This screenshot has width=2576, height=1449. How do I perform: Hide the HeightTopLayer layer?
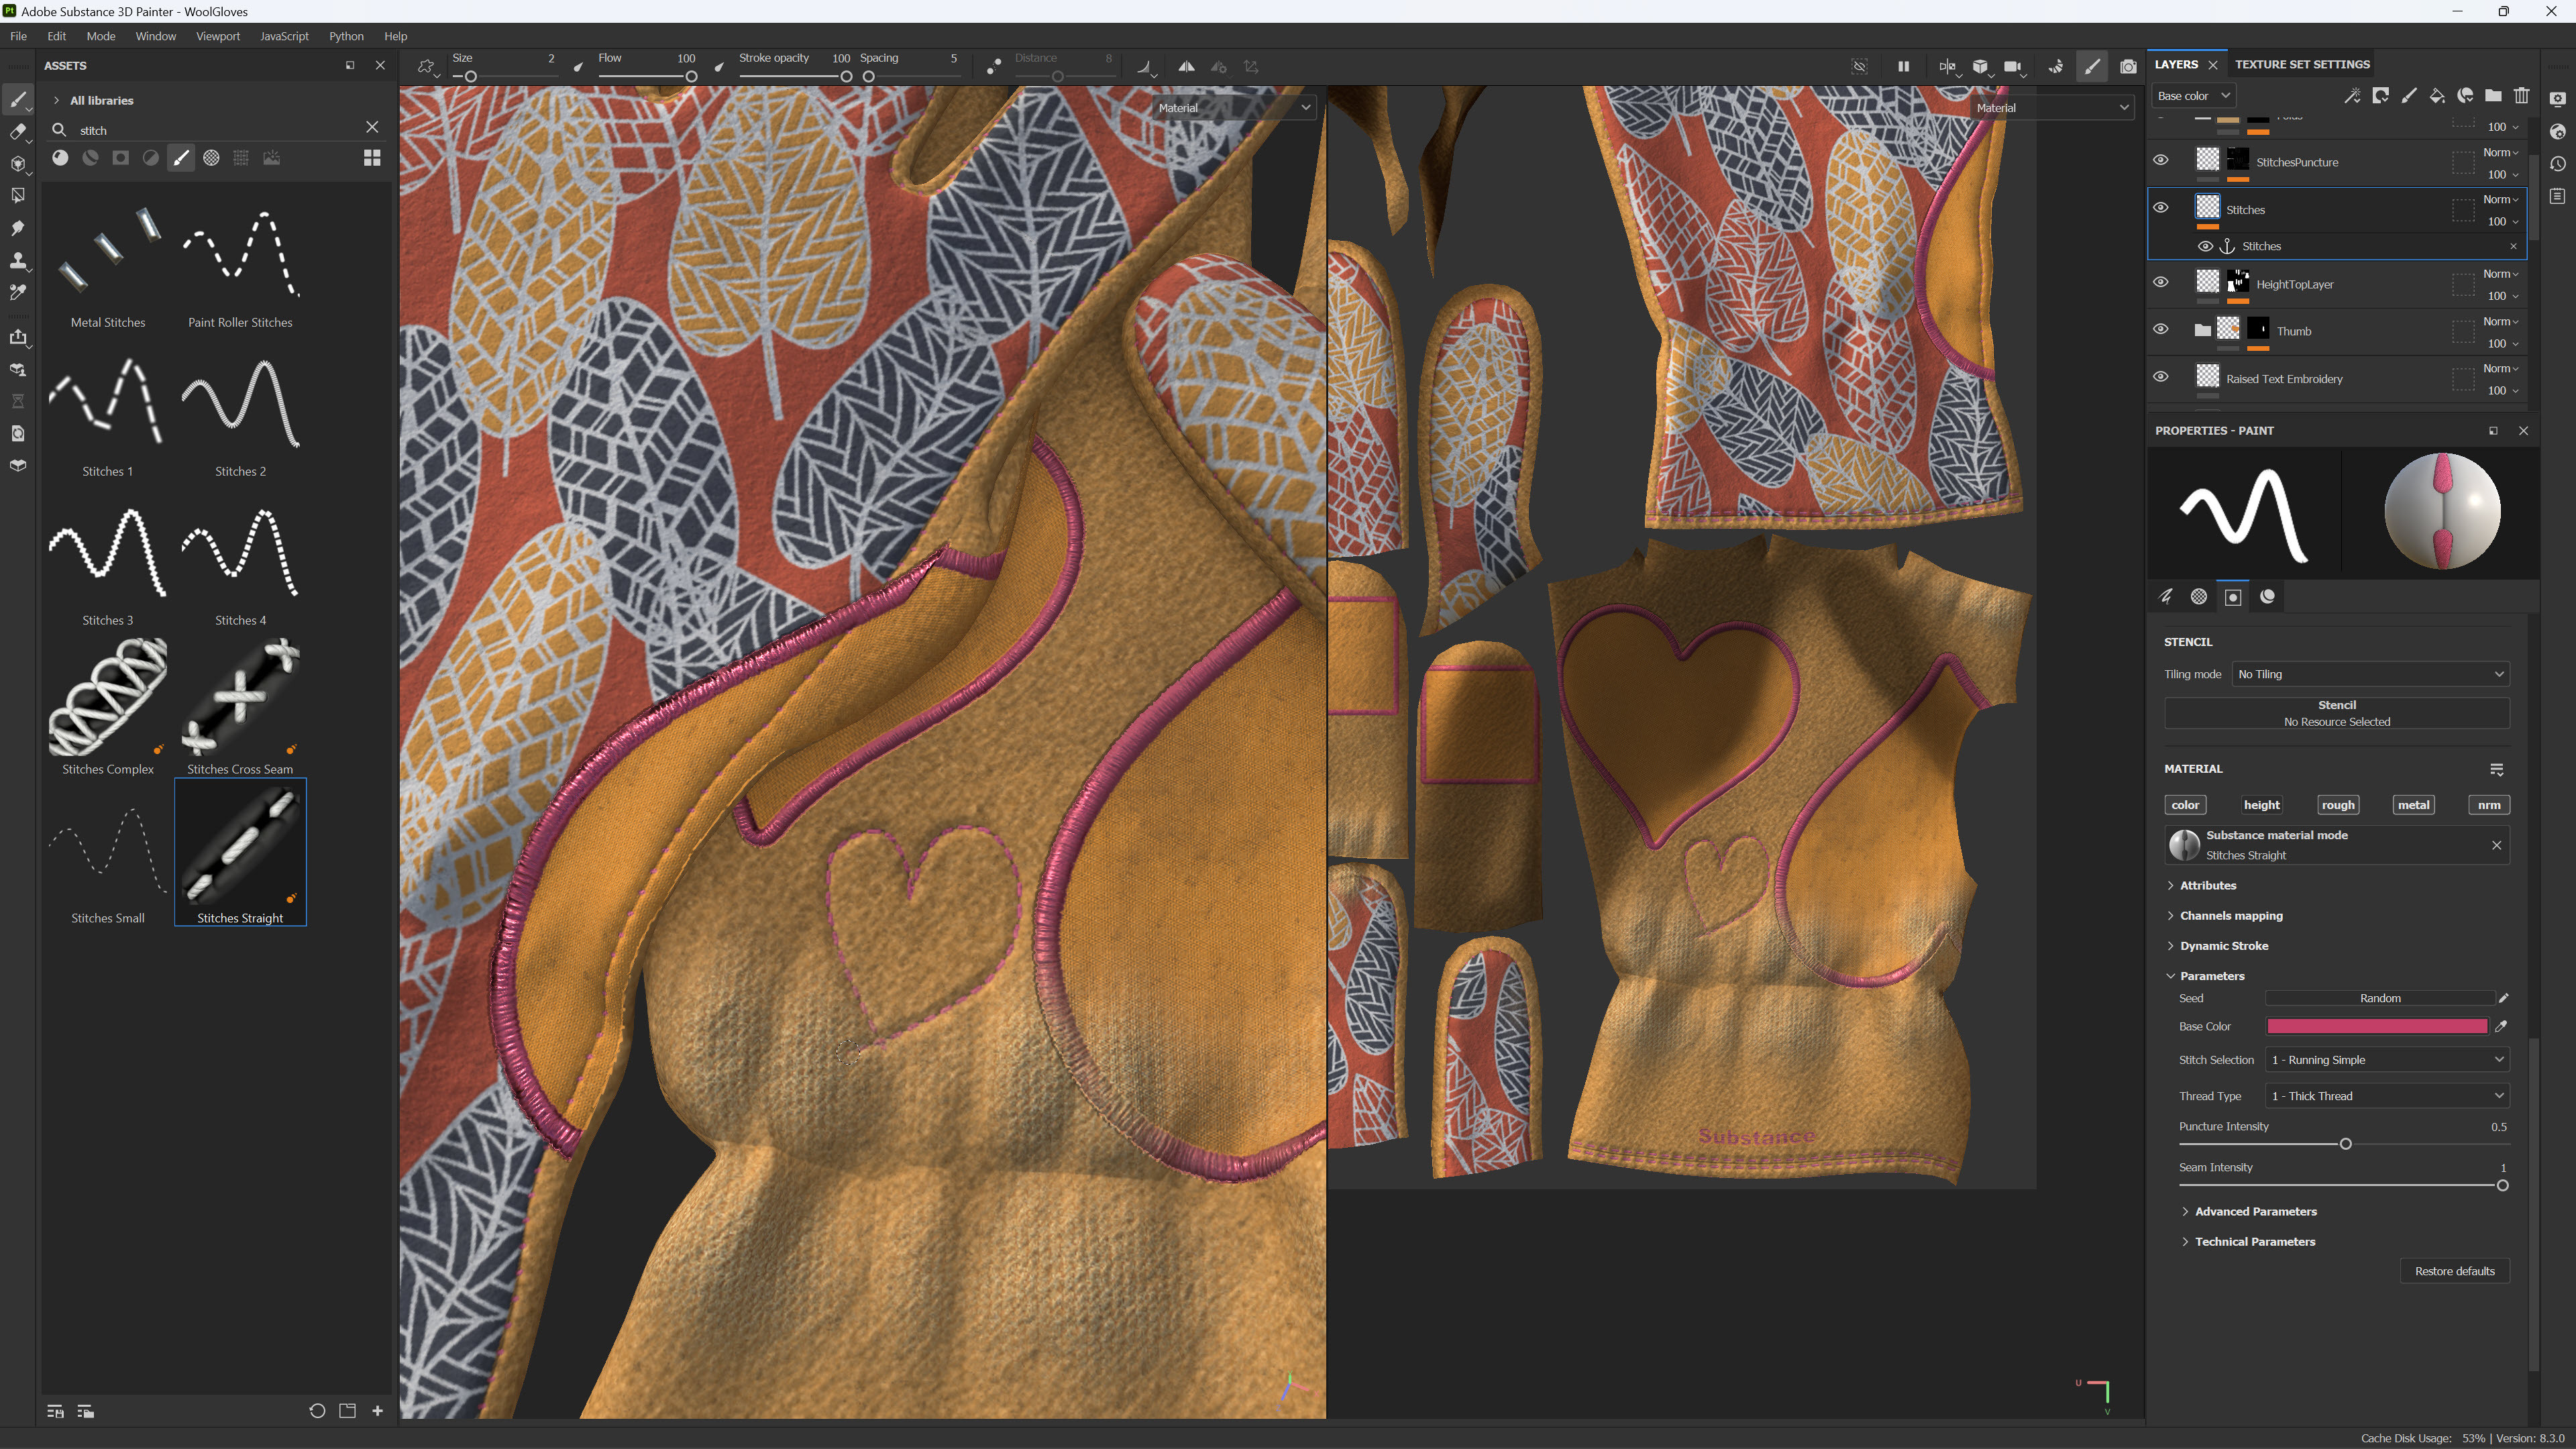[2160, 283]
